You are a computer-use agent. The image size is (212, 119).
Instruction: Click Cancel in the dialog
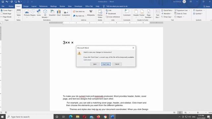click(117, 64)
